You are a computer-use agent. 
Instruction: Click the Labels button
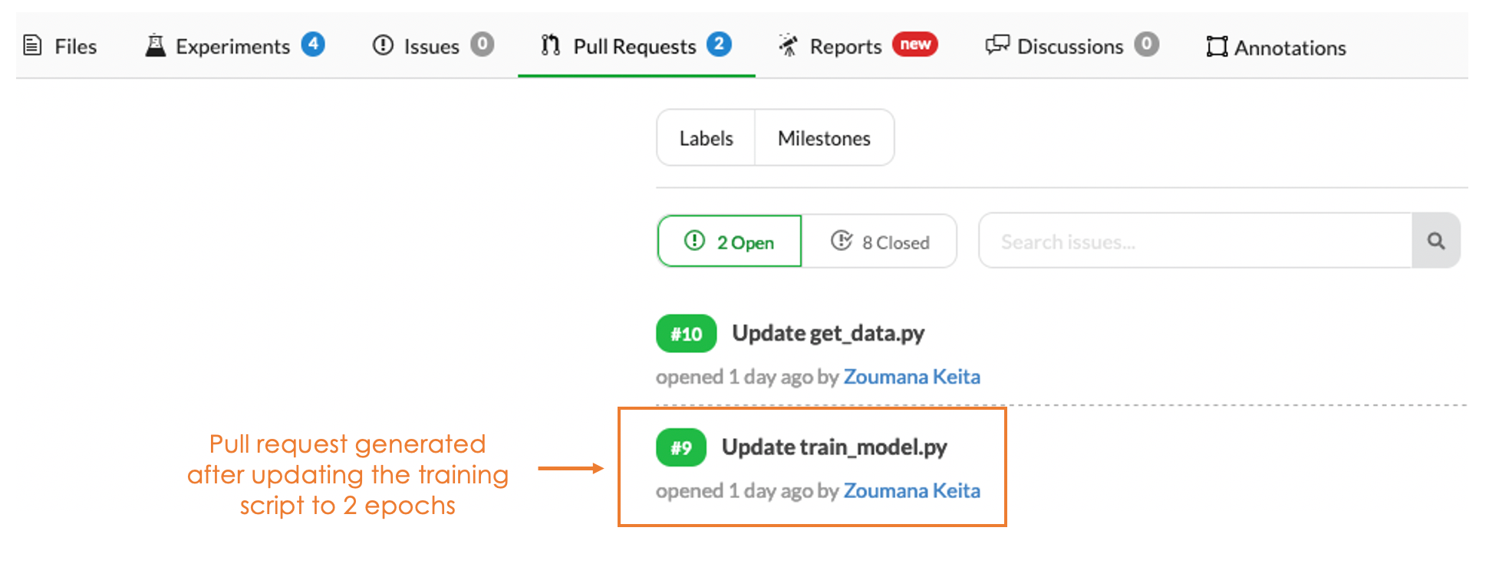(x=706, y=138)
